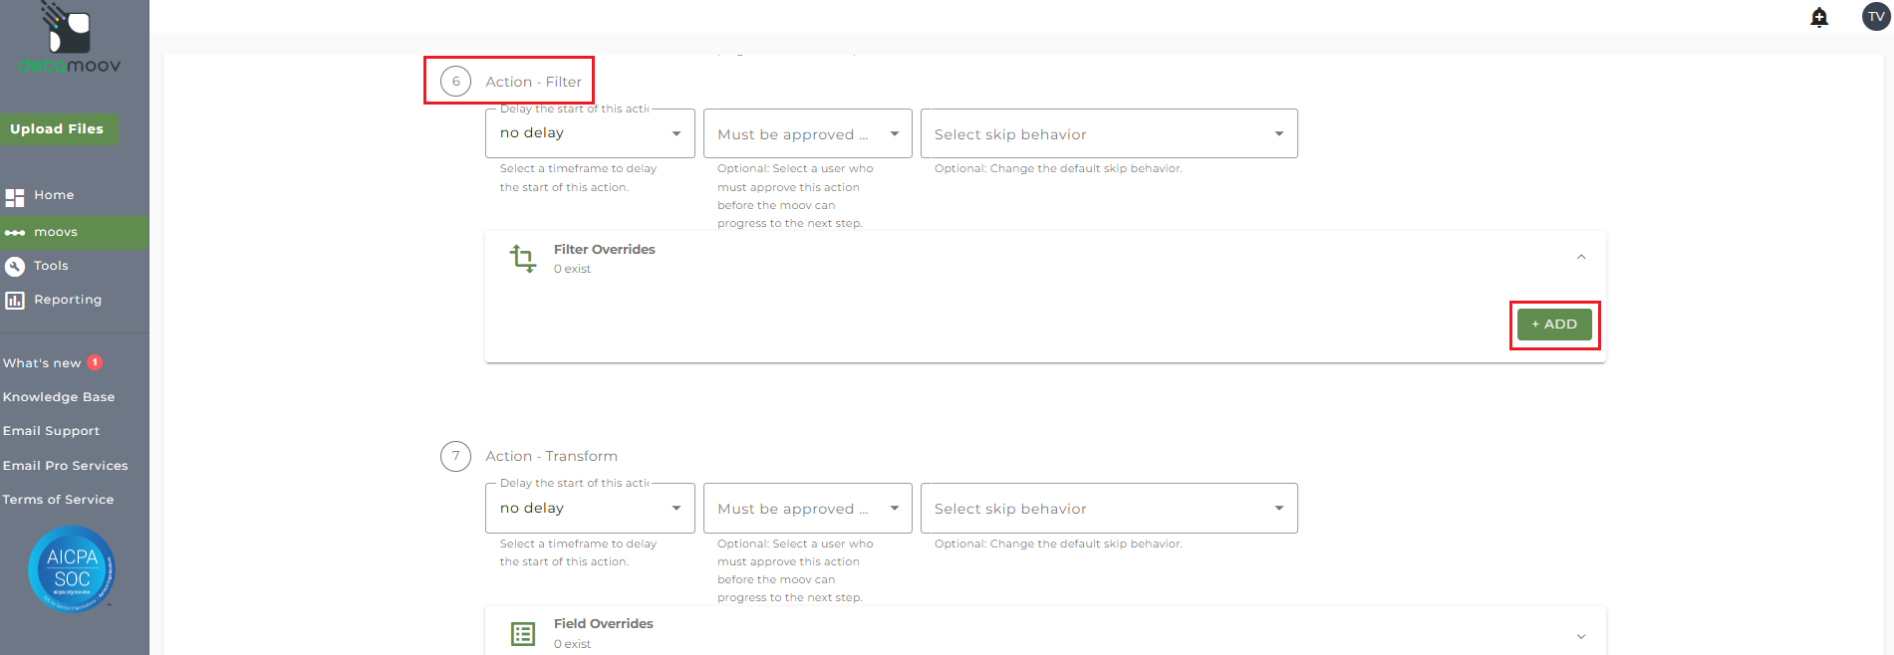Image resolution: width=1894 pixels, height=655 pixels.
Task: Click the Tools wrench icon
Action: click(15, 266)
